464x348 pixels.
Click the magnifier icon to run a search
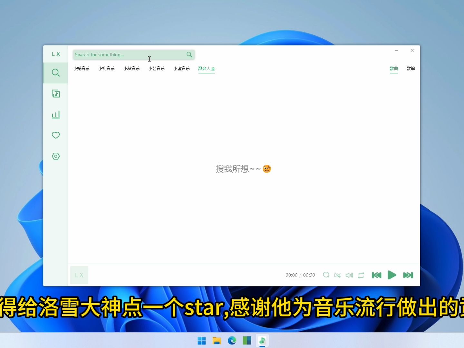point(189,54)
